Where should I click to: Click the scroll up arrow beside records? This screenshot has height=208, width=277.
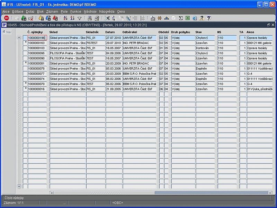[x=19, y=37]
